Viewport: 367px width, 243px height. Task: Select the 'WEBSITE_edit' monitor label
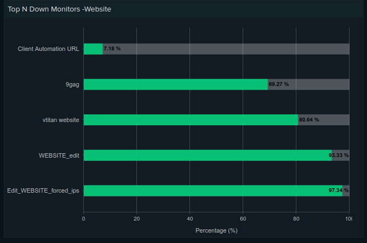(x=59, y=155)
